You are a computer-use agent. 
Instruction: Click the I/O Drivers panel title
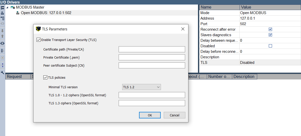pyautogui.click(x=10, y=2)
